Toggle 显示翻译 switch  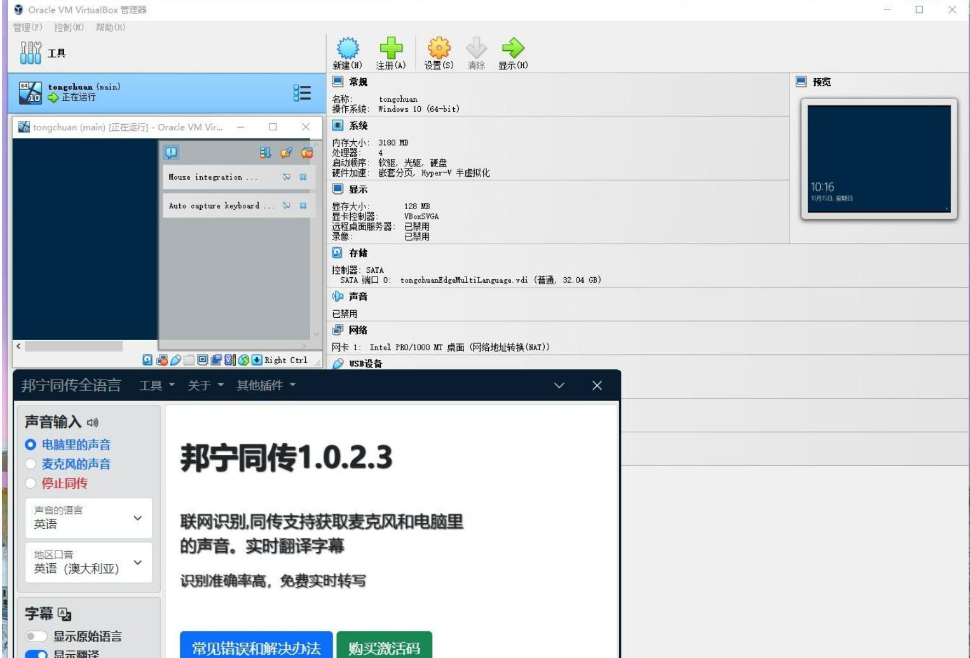(36, 654)
